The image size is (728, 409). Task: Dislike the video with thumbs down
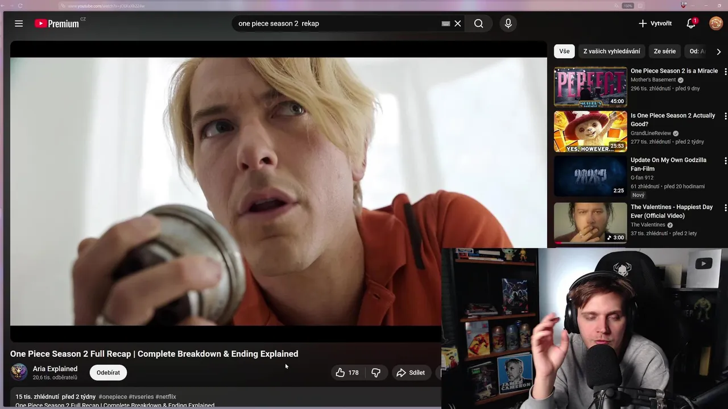(376, 373)
